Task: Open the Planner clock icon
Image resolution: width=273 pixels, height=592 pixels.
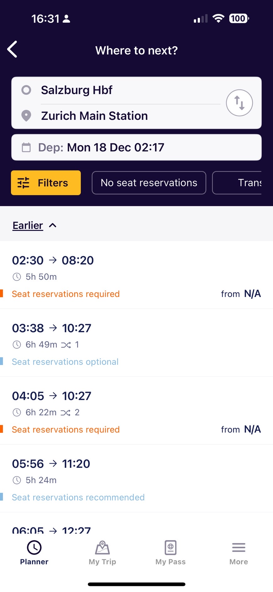Action: pos(34,548)
